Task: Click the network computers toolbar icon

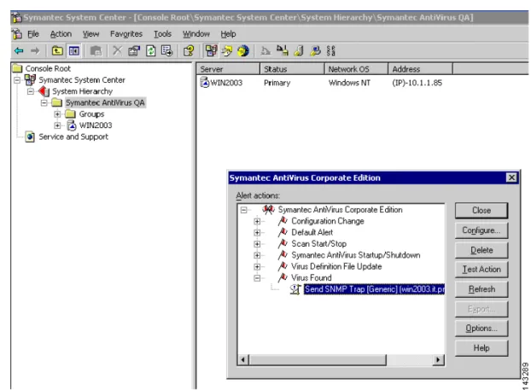Action: coord(212,51)
